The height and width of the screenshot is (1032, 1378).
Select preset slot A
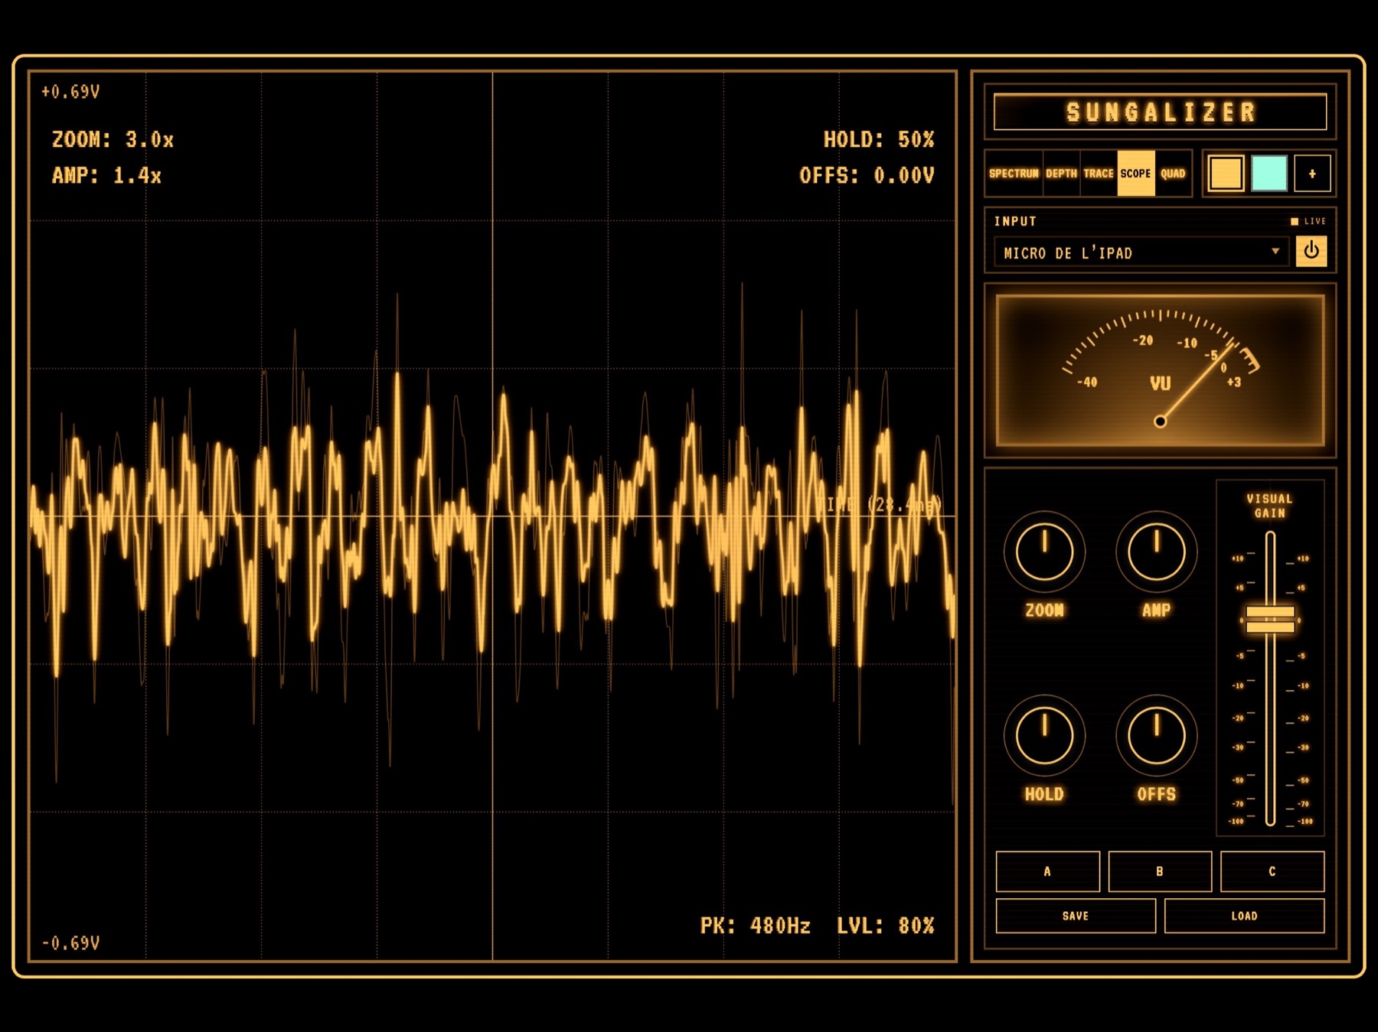point(1047,871)
